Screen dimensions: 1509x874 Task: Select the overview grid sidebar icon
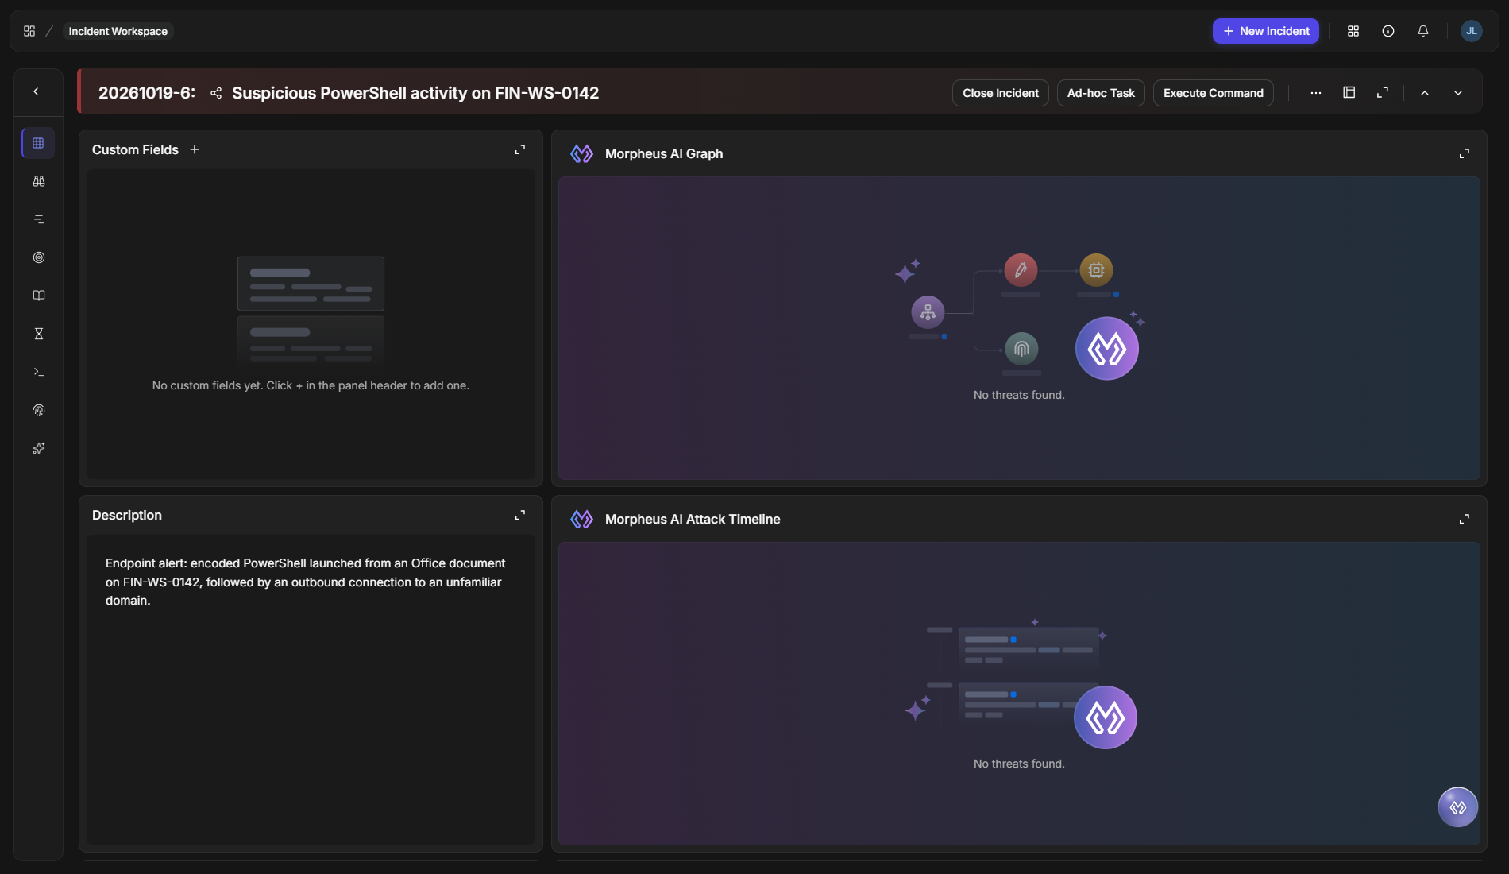pyautogui.click(x=38, y=143)
